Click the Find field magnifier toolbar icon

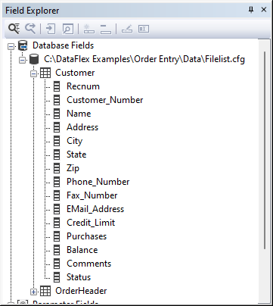pyautogui.click(x=14, y=29)
